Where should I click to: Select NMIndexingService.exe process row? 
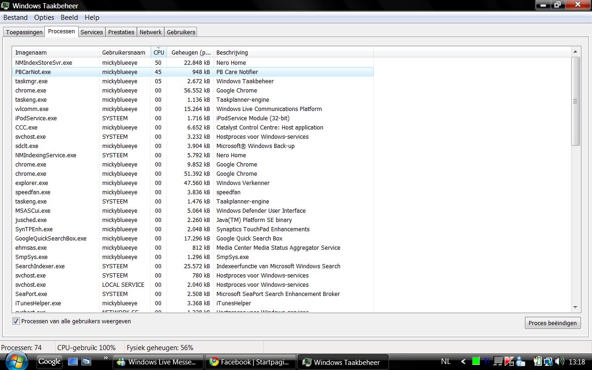pyautogui.click(x=193, y=155)
